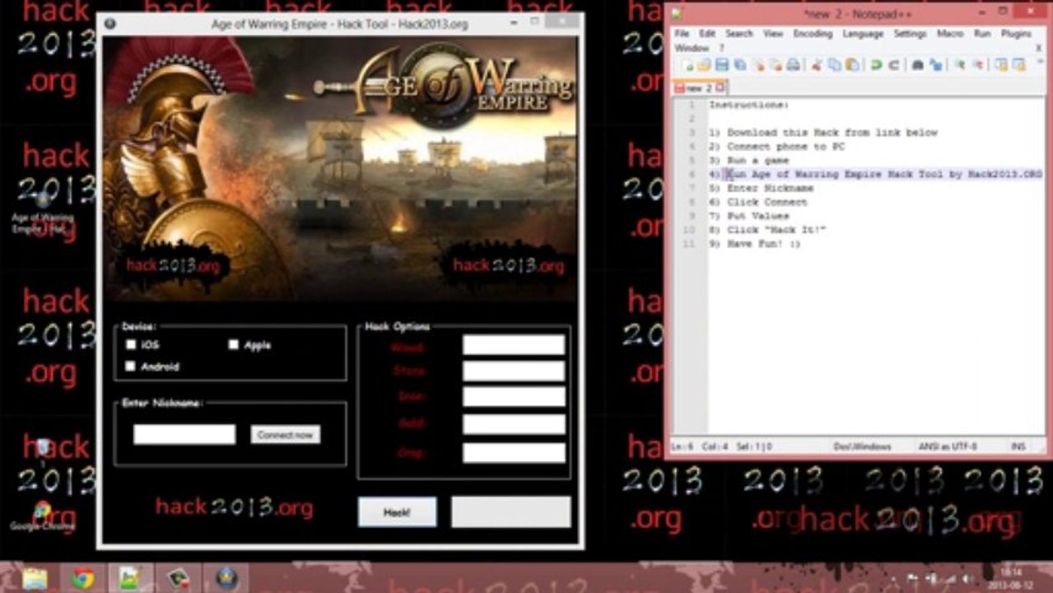Click the Replace icon in Notepad++ toolbar

coord(935,65)
